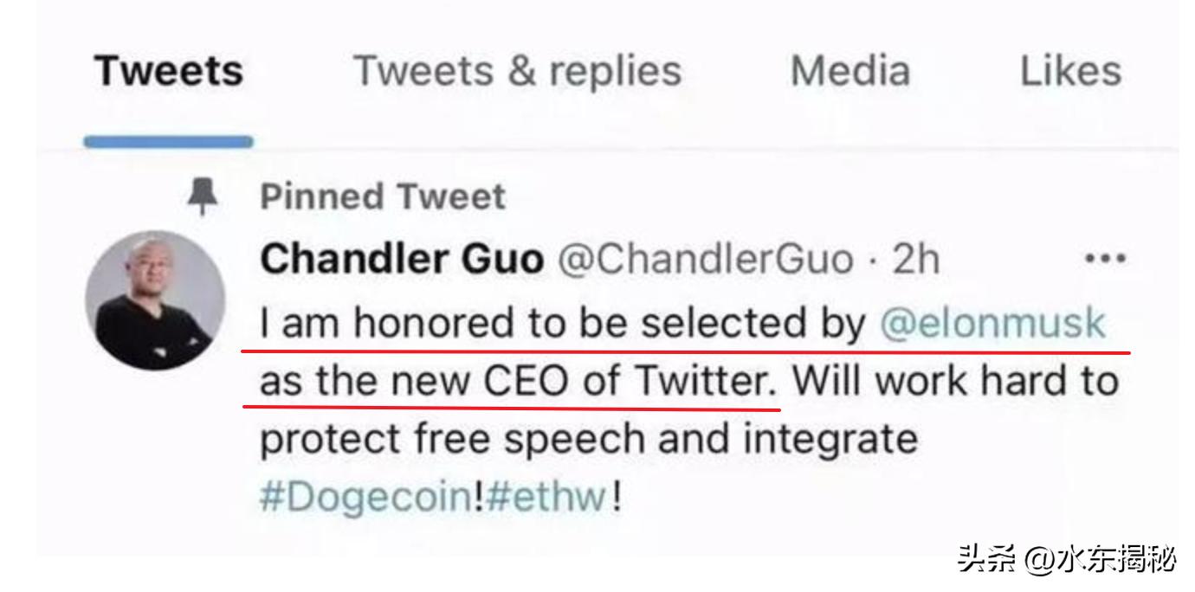Open the tweet's more options (three dots) menu

pyautogui.click(x=1104, y=259)
